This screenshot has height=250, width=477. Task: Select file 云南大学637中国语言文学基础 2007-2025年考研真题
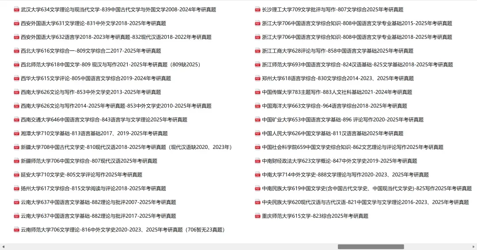[x=98, y=202]
